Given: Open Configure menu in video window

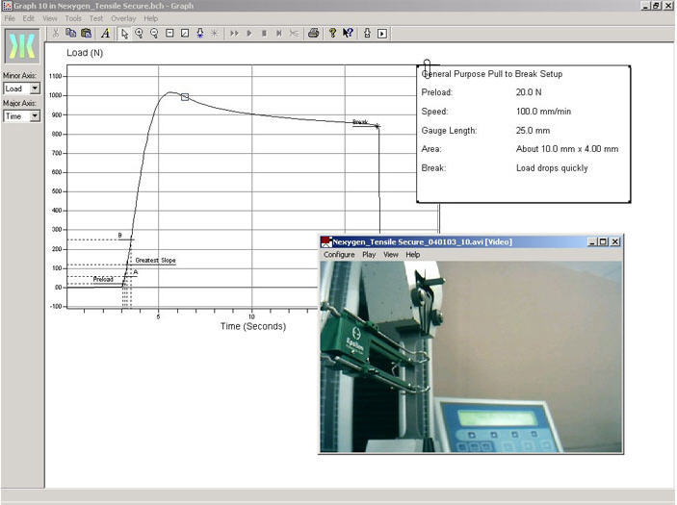Looking at the screenshot, I should point(339,255).
